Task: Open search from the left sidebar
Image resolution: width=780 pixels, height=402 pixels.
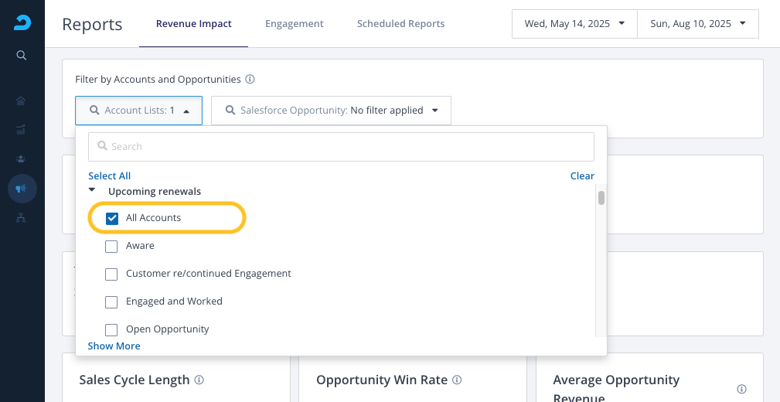Action: 22,56
